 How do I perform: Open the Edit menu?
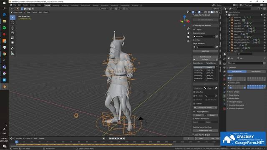[19, 5]
